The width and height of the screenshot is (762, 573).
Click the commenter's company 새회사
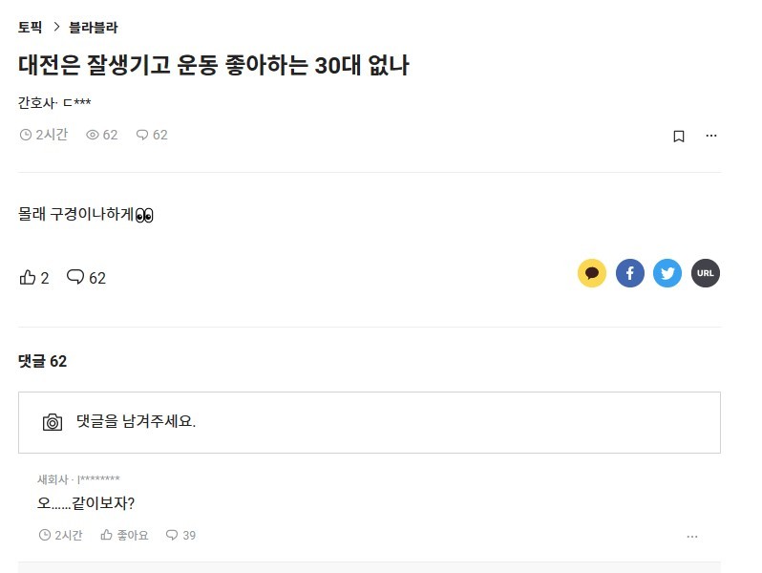(52, 479)
